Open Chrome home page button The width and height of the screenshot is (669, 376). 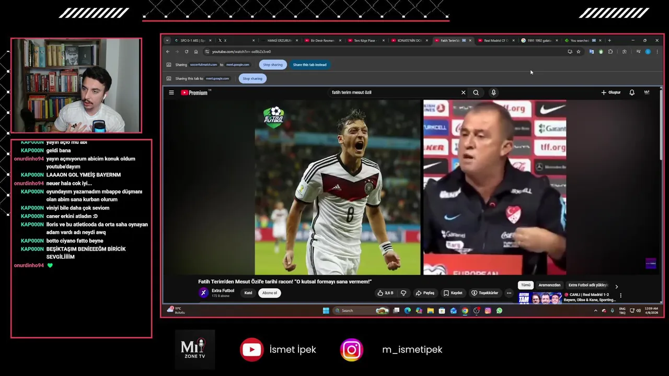coord(196,52)
